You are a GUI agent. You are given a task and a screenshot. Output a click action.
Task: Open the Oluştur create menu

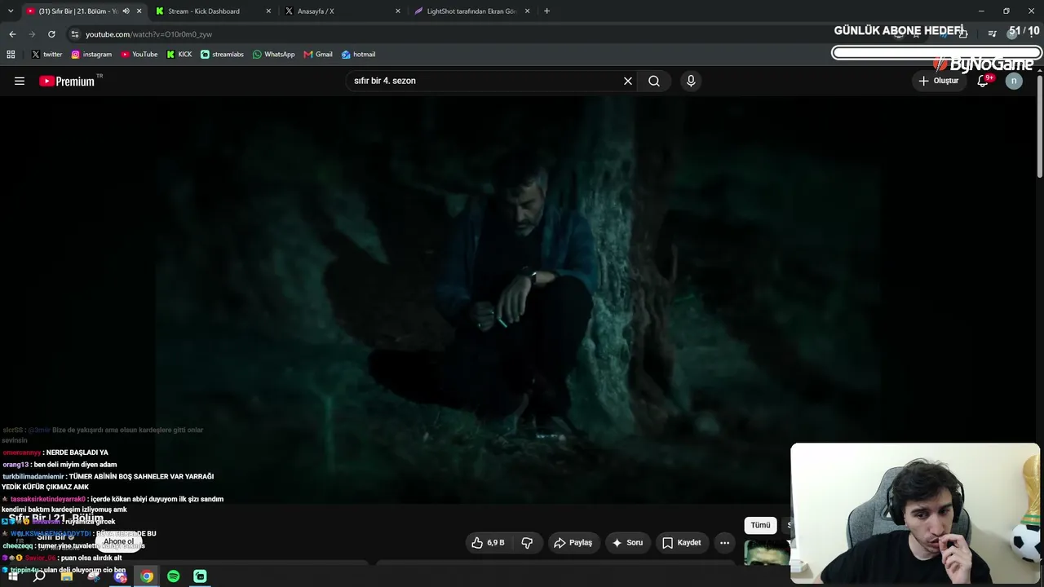(939, 81)
